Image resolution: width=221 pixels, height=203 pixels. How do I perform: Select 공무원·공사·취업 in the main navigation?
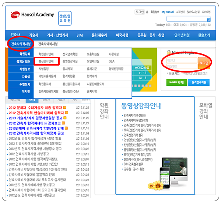(x=151, y=35)
